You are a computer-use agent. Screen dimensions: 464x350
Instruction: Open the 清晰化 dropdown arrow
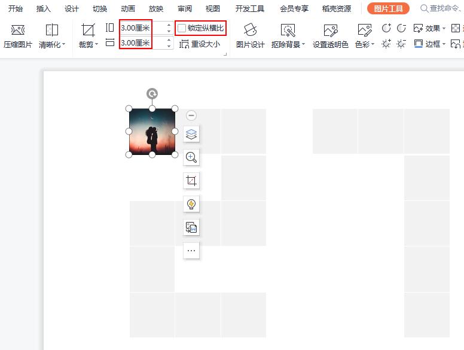(63, 44)
